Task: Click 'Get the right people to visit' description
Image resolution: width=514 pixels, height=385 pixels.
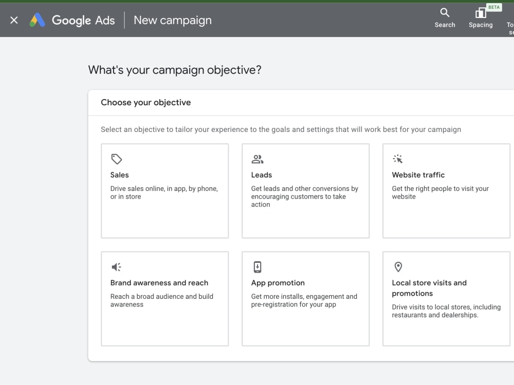Action: click(440, 192)
